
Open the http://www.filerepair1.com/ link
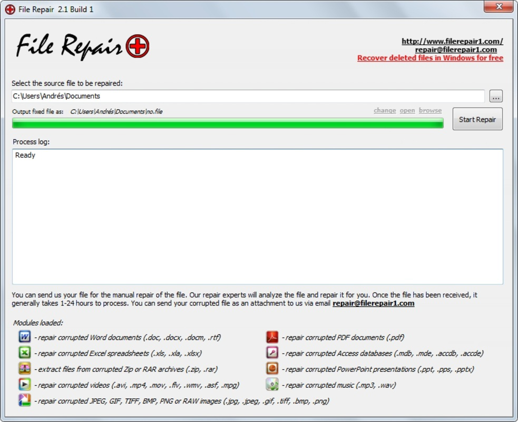452,41
